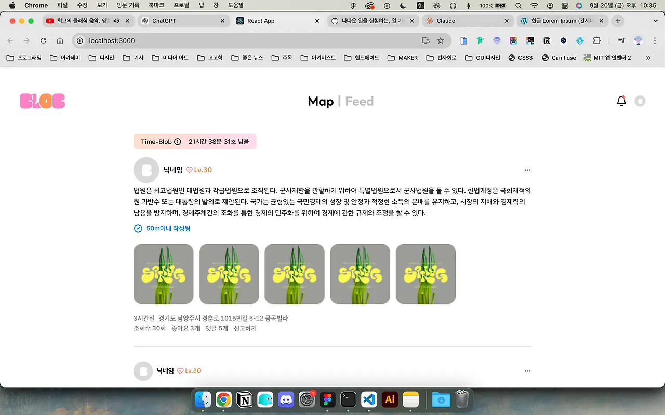665x415 pixels.
Task: Click 댓글 5개 to view comments
Action: pyautogui.click(x=217, y=328)
